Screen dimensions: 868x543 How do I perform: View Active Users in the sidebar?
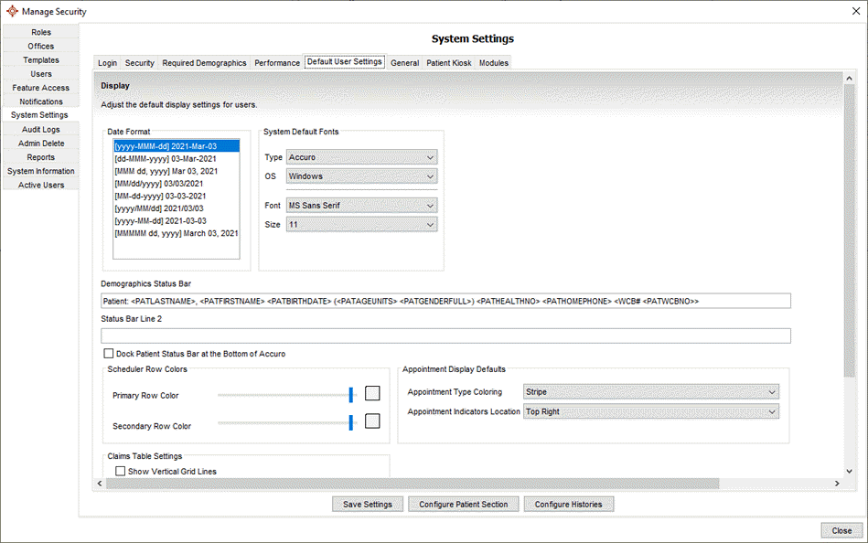[41, 185]
